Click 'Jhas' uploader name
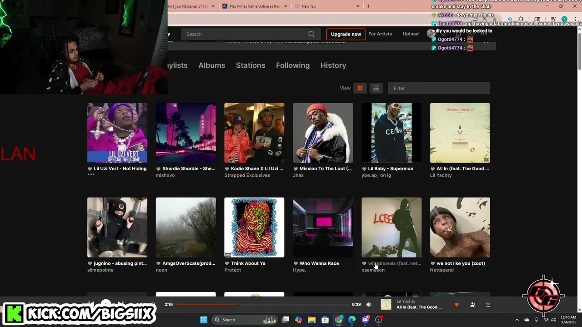The width and height of the screenshot is (582, 327). click(x=298, y=175)
